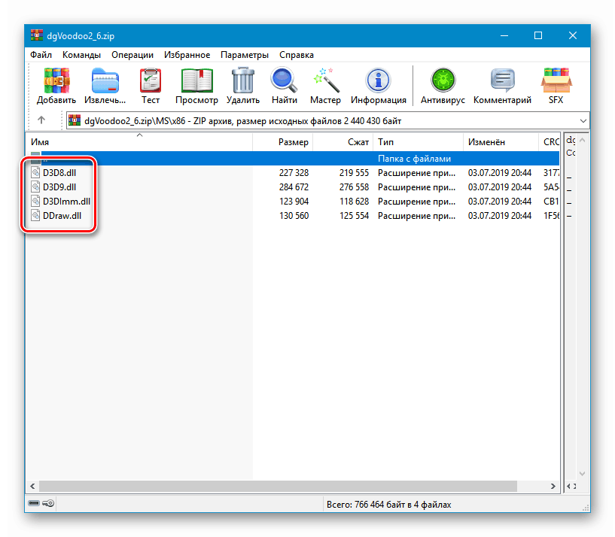Click size value 123 904
Image resolution: width=615 pixels, height=537 pixels.
point(294,202)
